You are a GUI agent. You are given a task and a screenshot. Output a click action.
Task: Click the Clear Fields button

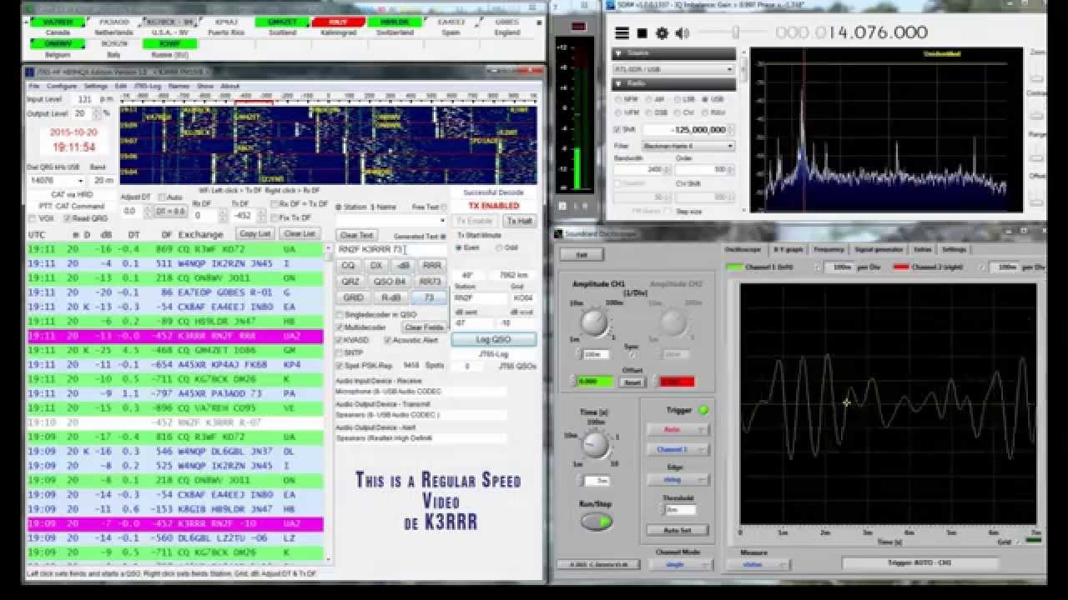pyautogui.click(x=425, y=327)
